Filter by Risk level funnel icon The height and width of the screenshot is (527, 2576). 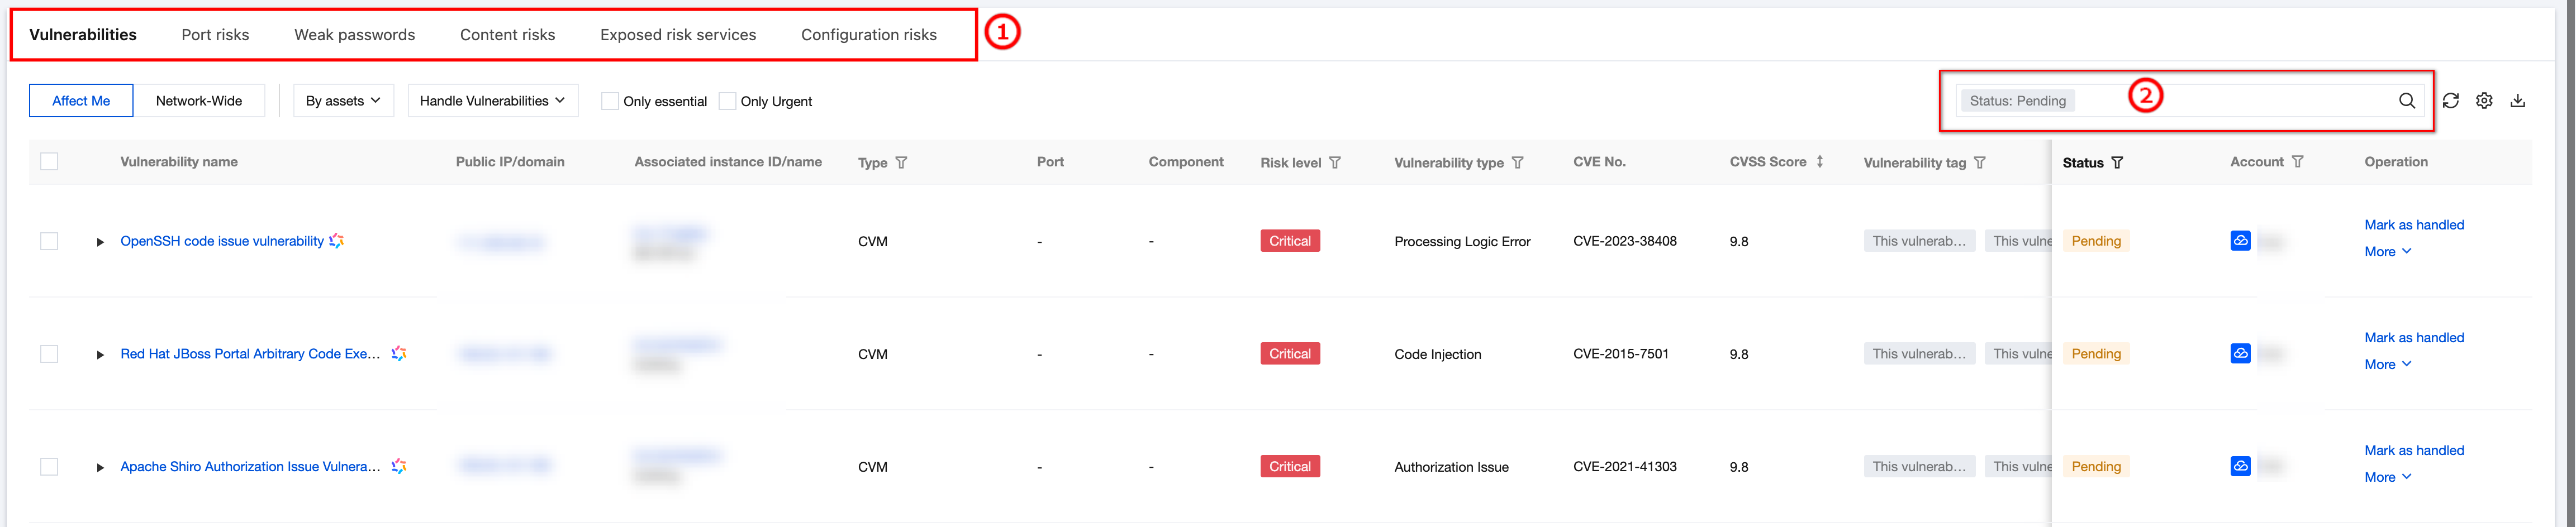(x=1335, y=163)
